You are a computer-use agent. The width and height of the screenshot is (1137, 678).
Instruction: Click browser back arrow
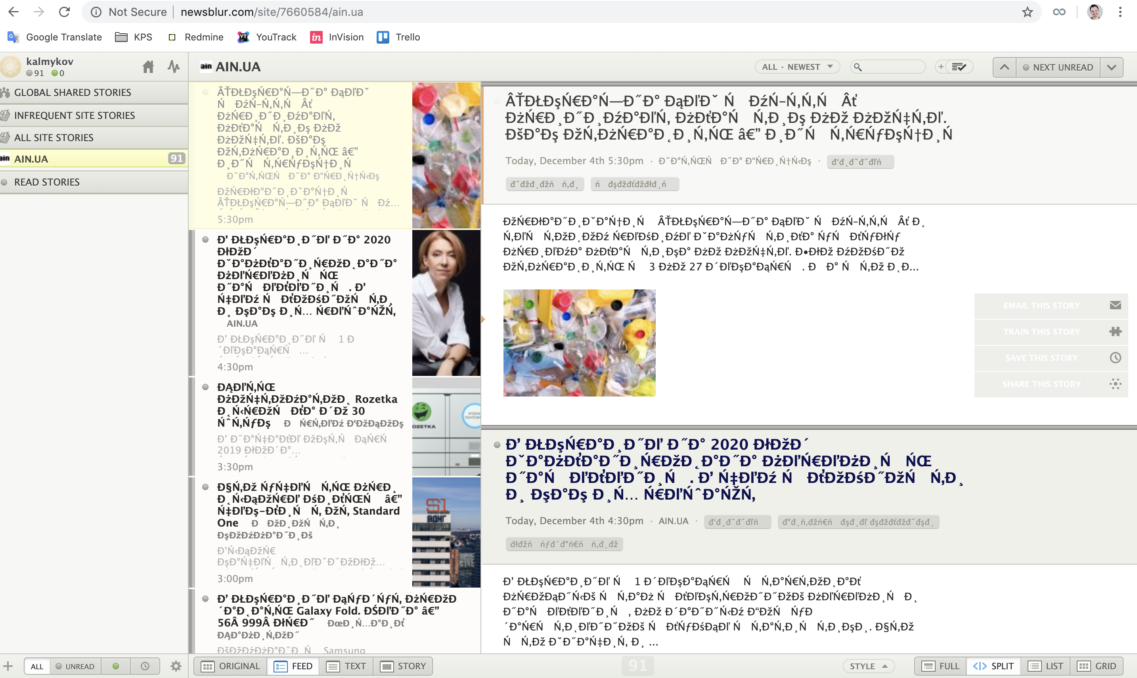(14, 12)
